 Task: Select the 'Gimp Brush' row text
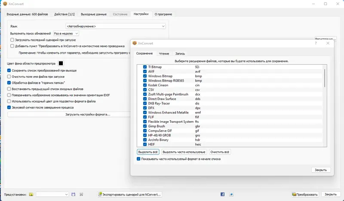pyautogui.click(x=157, y=126)
